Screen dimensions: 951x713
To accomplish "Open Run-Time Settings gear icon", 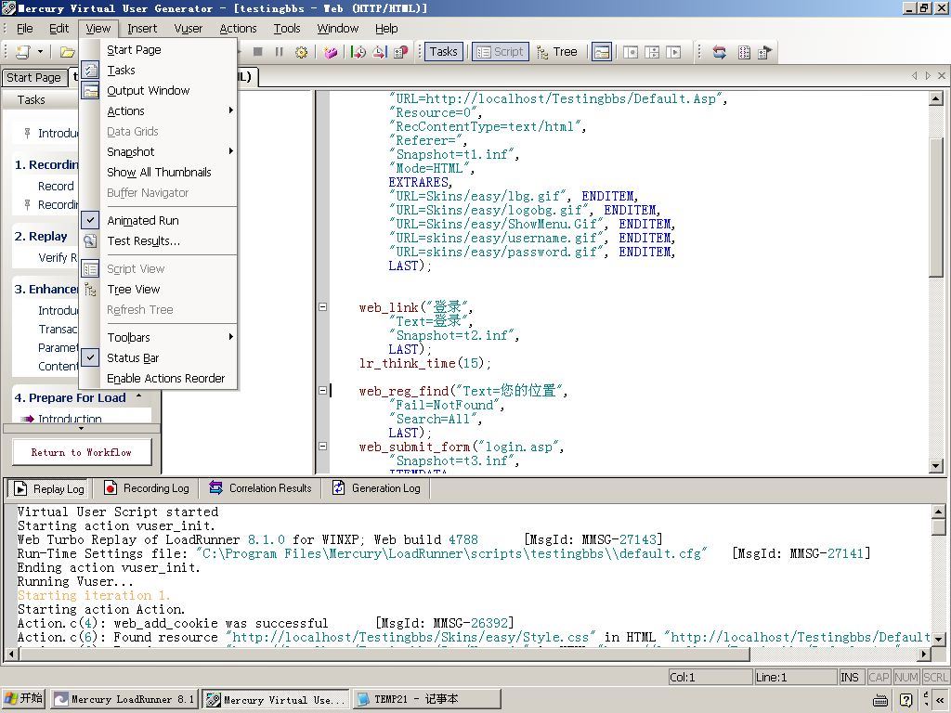I will (301, 52).
